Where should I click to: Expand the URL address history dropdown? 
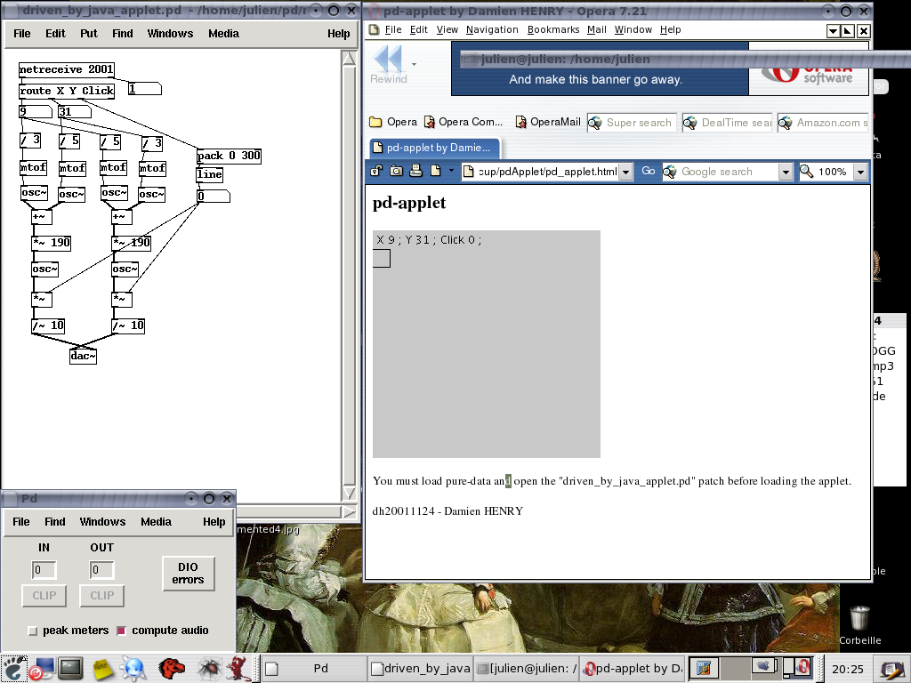click(625, 172)
